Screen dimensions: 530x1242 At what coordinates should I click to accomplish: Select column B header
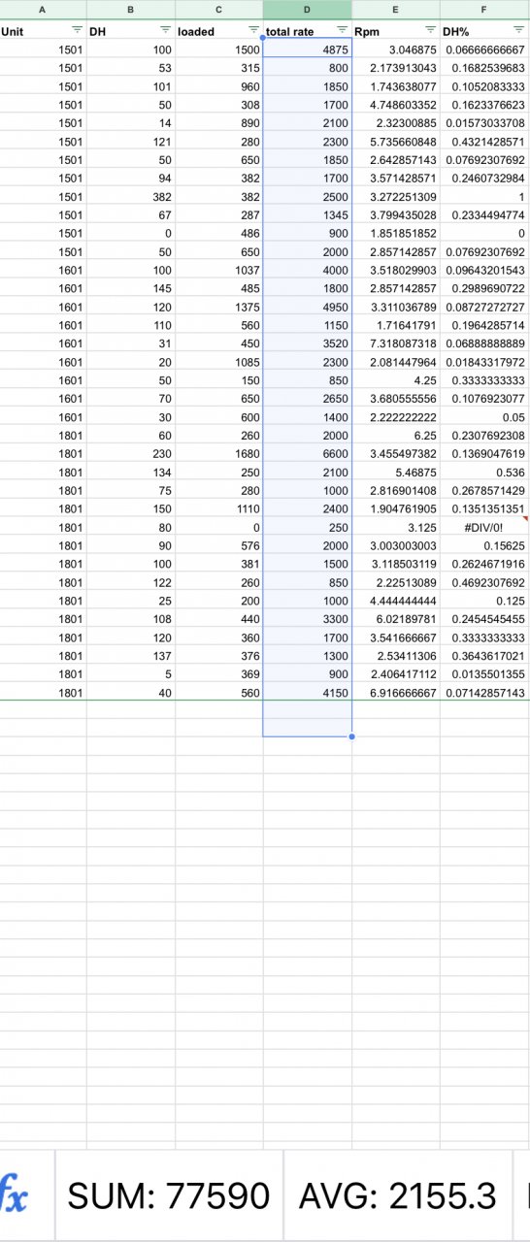click(131, 10)
